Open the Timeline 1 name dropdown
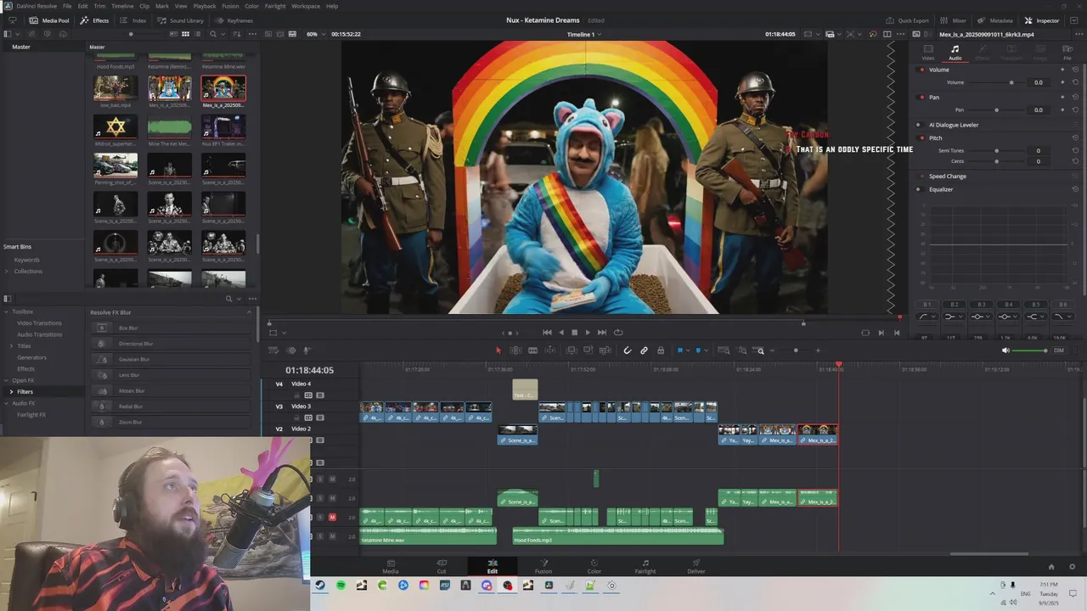Screen dimensions: 1087x611 (x=584, y=34)
